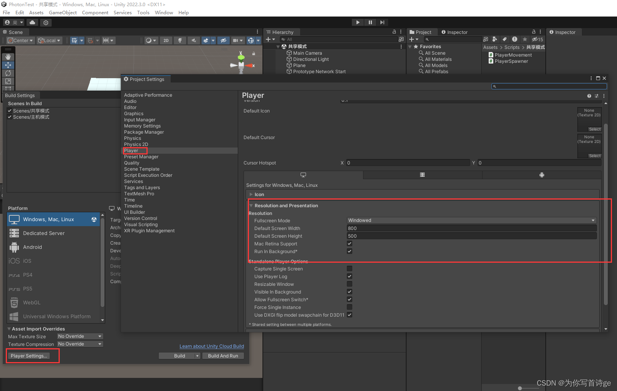Select the Hand view tool in Scene
Image resolution: width=617 pixels, height=391 pixels.
click(x=8, y=57)
